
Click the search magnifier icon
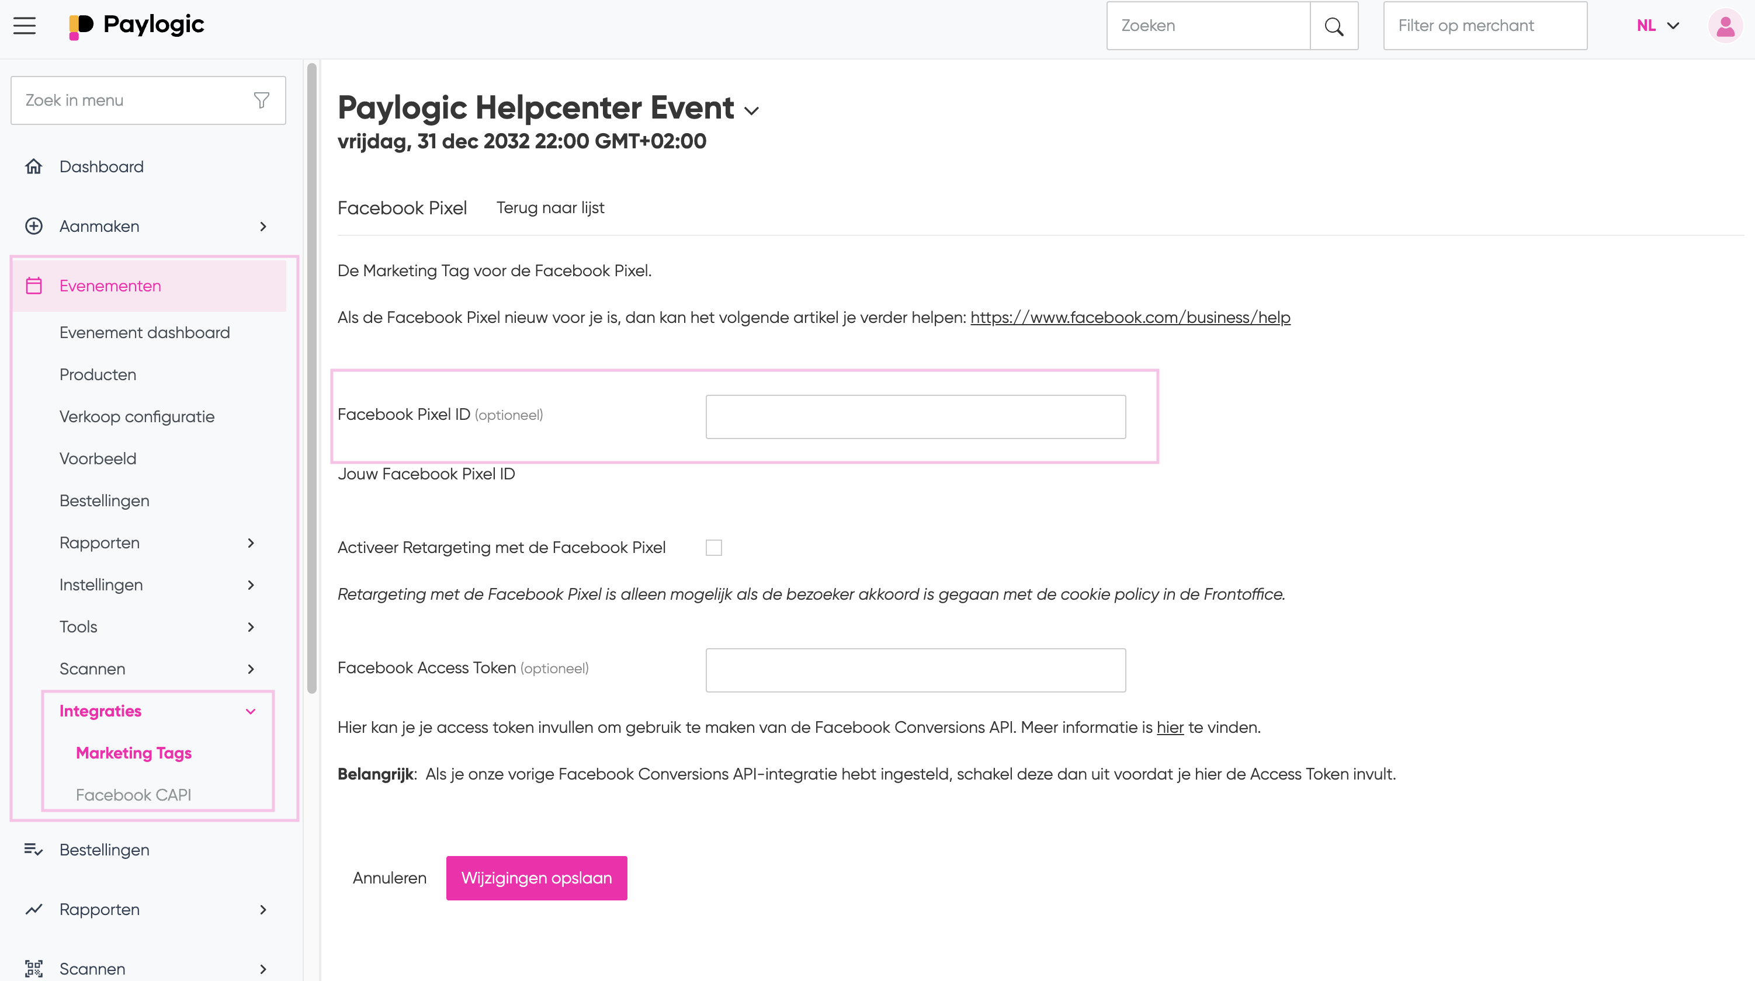(x=1333, y=26)
